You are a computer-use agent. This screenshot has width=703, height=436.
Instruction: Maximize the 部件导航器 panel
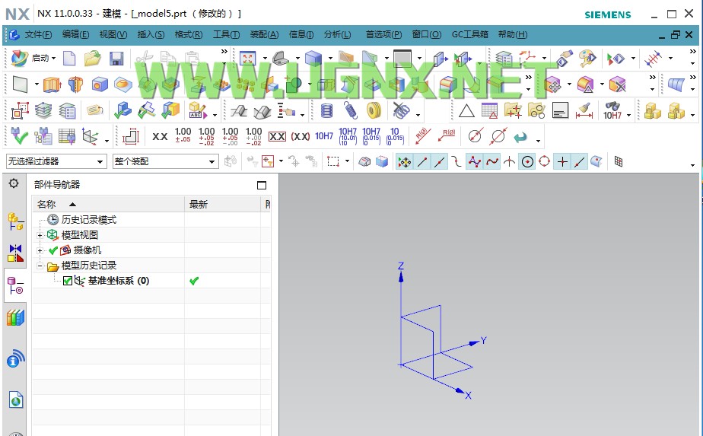(x=262, y=185)
